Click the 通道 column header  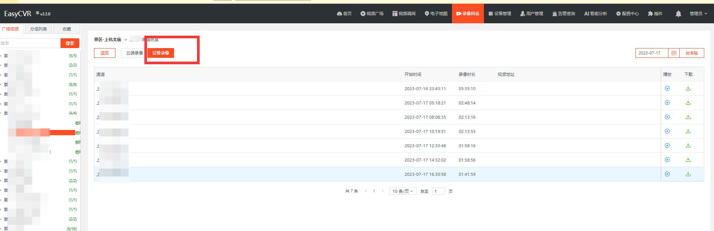point(100,74)
